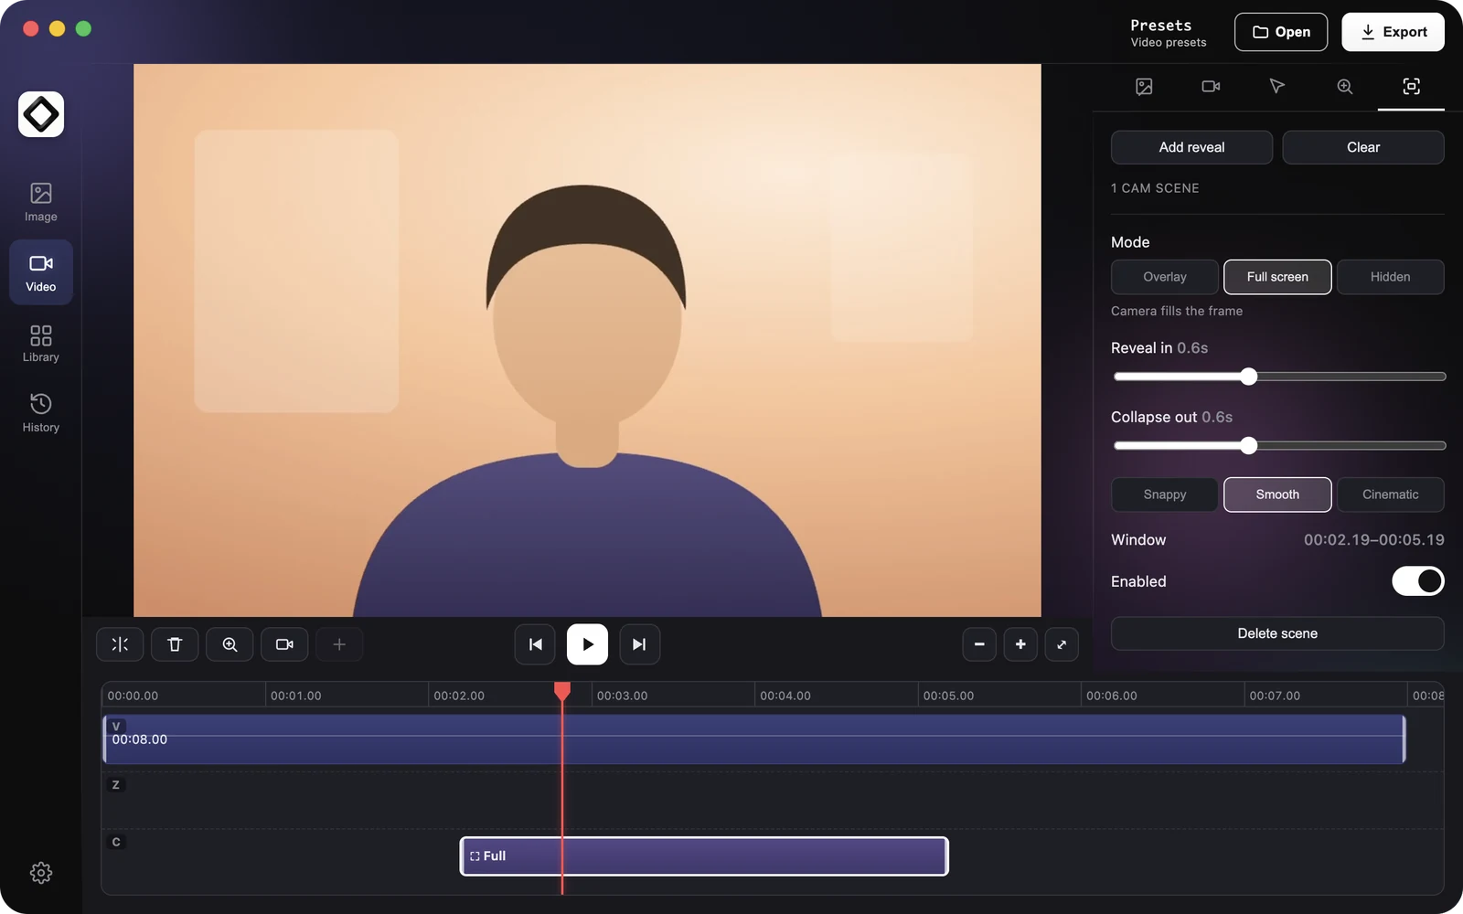Viewport: 1463px width, 914px height.
Task: Click the red playhead marker
Action: pos(562,692)
